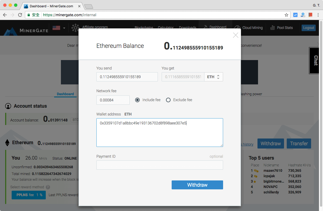This screenshot has width=323, height=211.
Task: Open the reward method help question mark
Action: [x=48, y=187]
